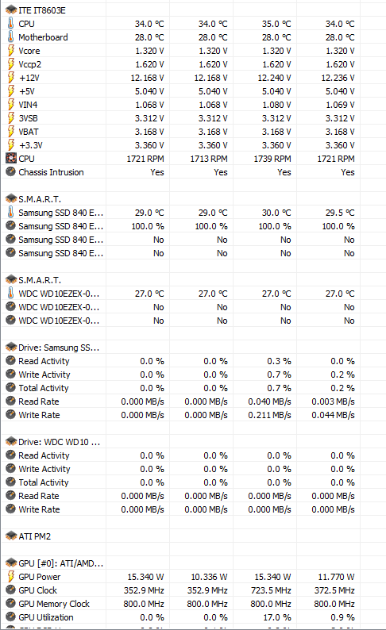The width and height of the screenshot is (386, 630).
Task: Click the 723.5 MHz GPU Clock value
Action: [x=271, y=590]
